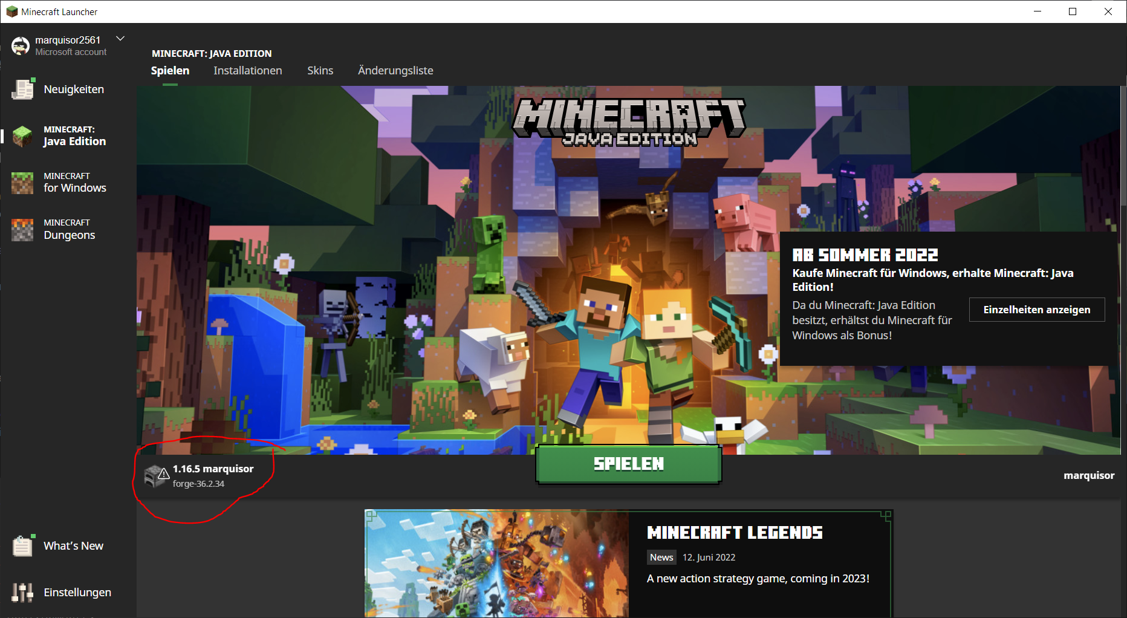
Task: Click the Minecraft Legends headline
Action: 735,533
